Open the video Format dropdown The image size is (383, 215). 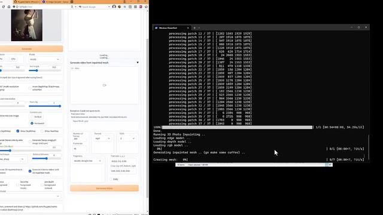coord(102,139)
